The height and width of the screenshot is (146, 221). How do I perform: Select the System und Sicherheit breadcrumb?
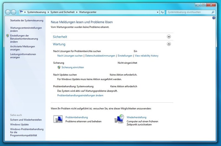pyautogui.click(x=63, y=12)
